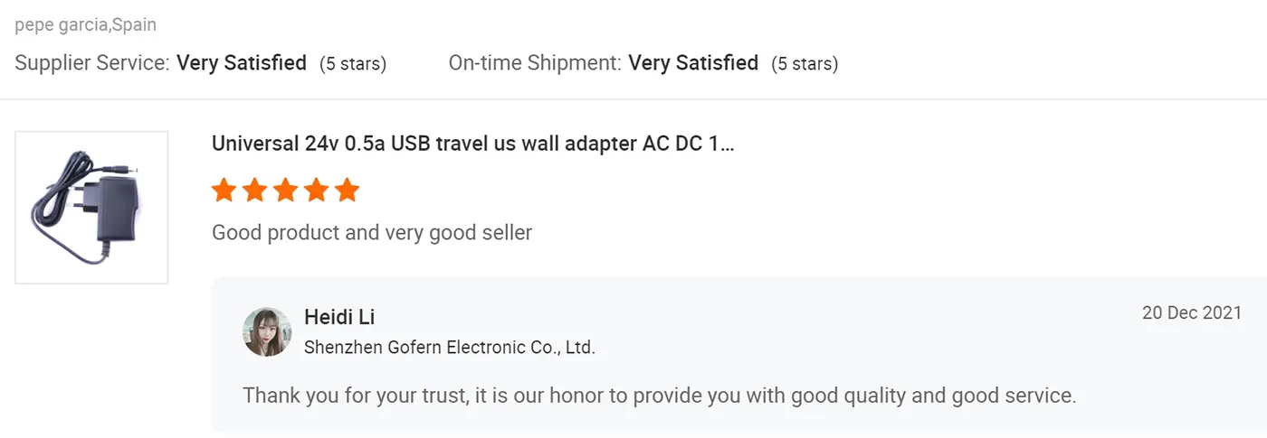Image resolution: width=1267 pixels, height=438 pixels.
Task: Click the fifth orange rating star
Action: (x=347, y=191)
